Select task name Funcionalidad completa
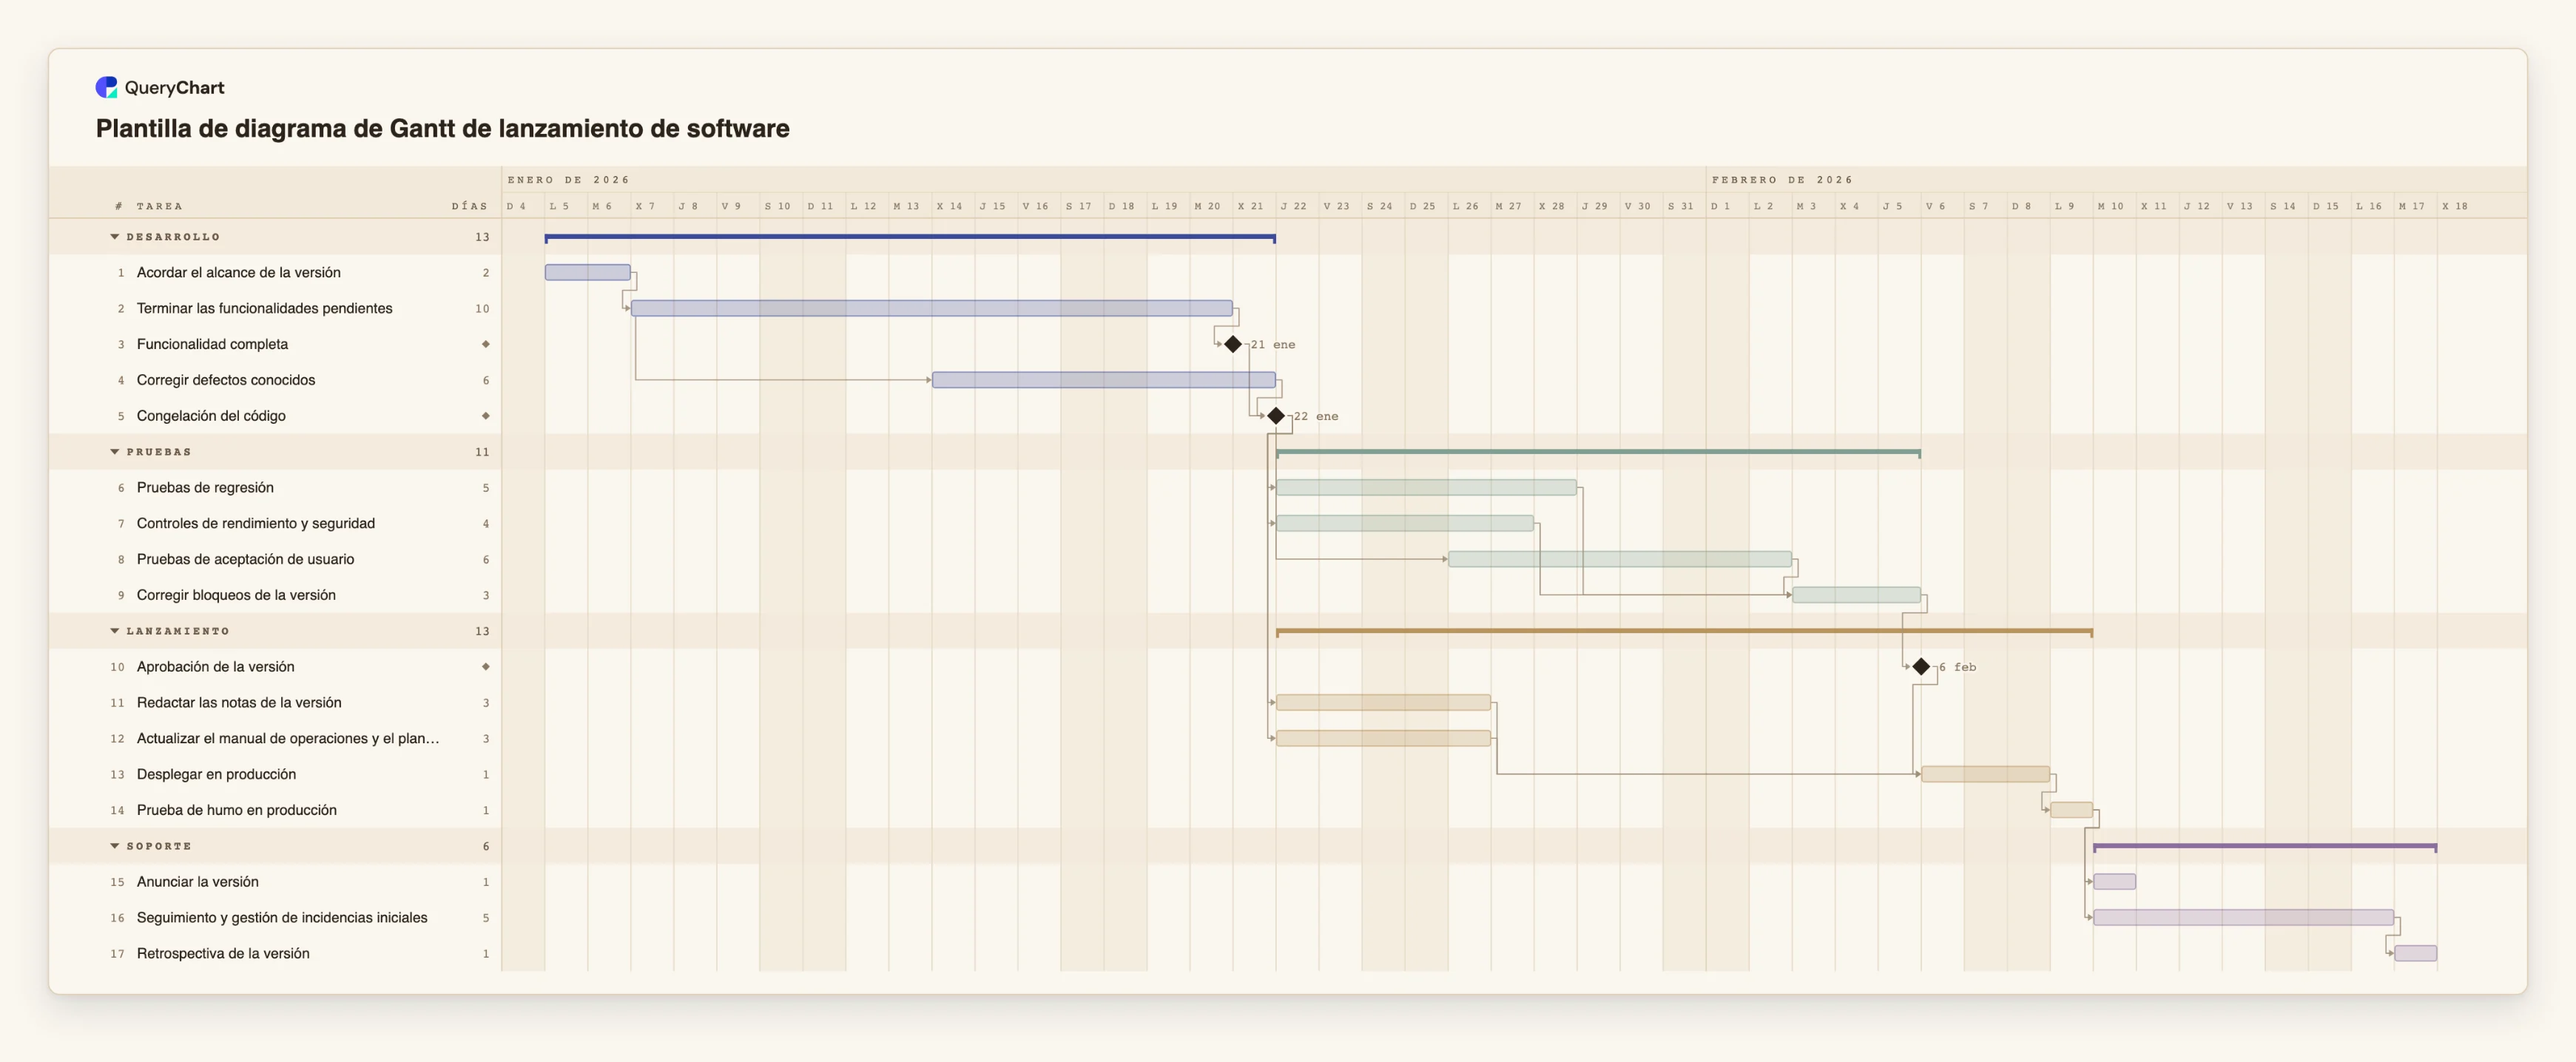The image size is (2576, 1062). click(212, 344)
